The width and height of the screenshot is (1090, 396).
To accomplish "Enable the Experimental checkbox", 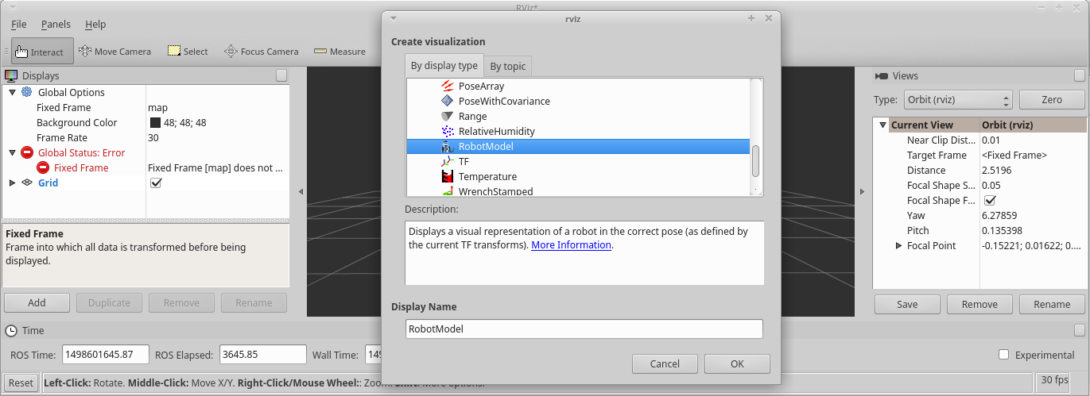I will 1003,355.
